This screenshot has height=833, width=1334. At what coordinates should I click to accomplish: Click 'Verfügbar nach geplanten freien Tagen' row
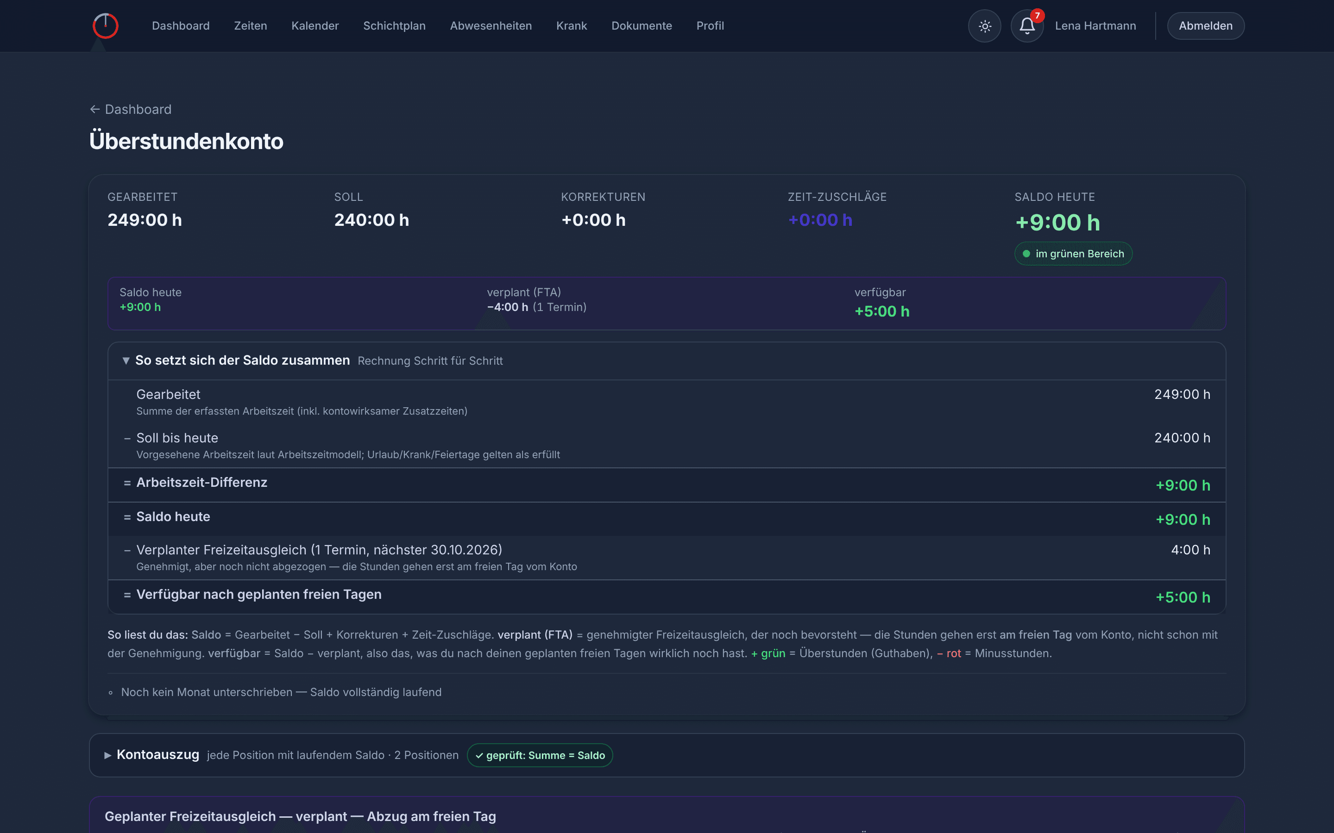(x=667, y=597)
